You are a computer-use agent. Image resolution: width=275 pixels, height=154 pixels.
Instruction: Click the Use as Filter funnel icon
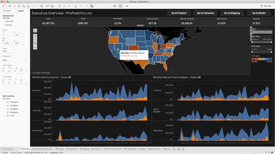point(251,33)
